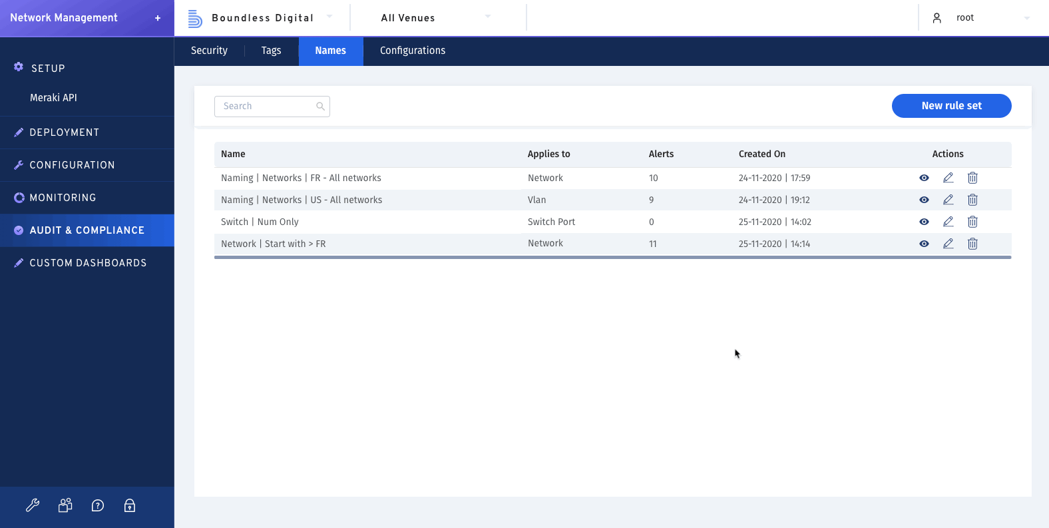1049x528 pixels.
Task: Click the 'Network | Start with > FR' row name
Action: pos(274,244)
